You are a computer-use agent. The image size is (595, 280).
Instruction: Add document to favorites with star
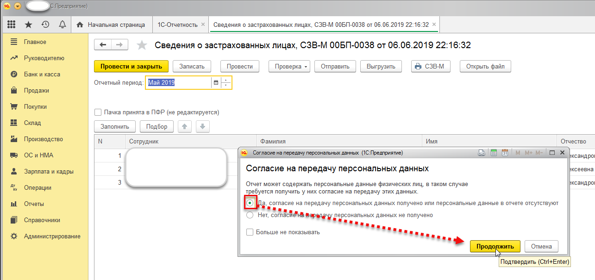point(142,45)
